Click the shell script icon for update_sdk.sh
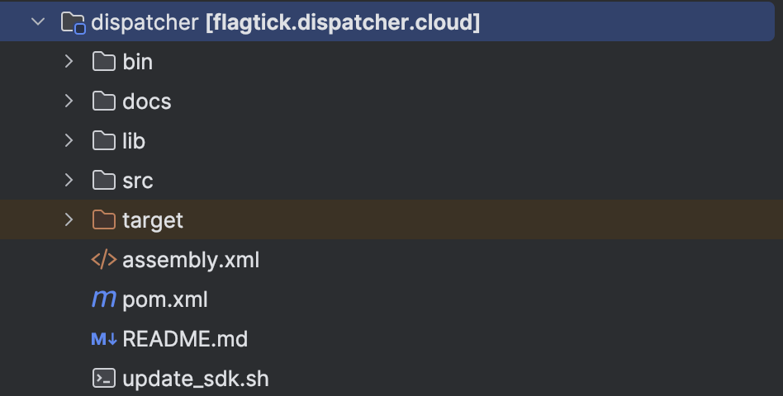The width and height of the screenshot is (783, 396). point(103,379)
